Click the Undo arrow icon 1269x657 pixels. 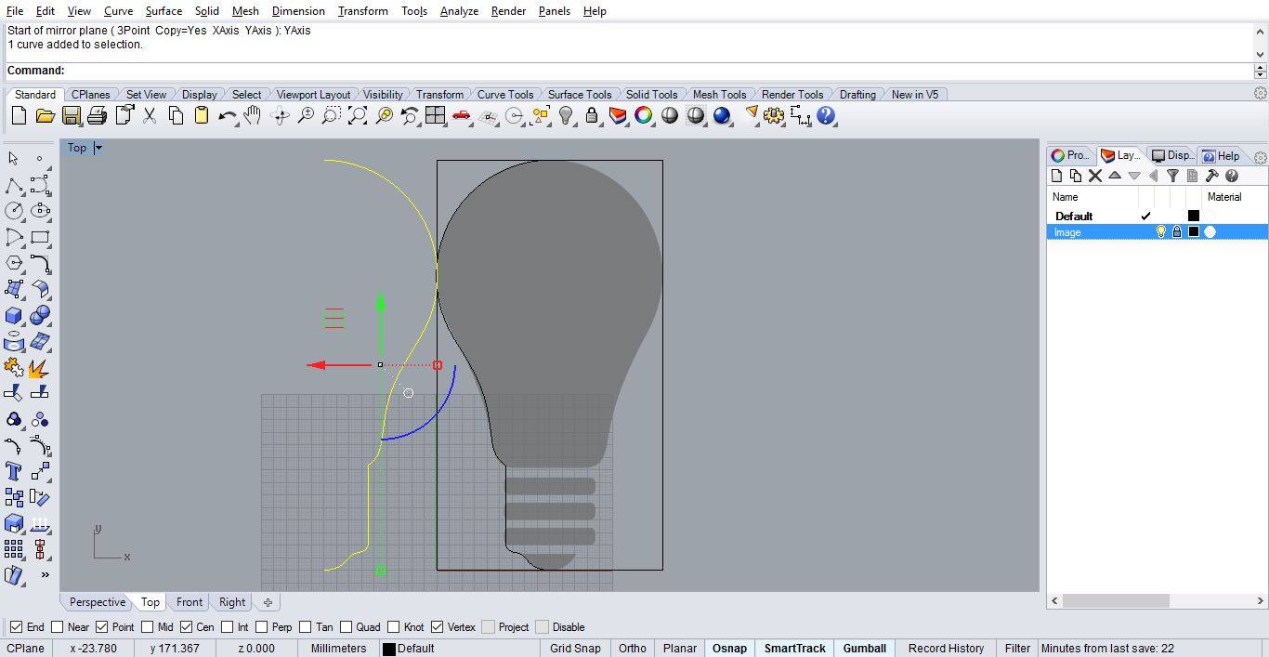click(227, 116)
